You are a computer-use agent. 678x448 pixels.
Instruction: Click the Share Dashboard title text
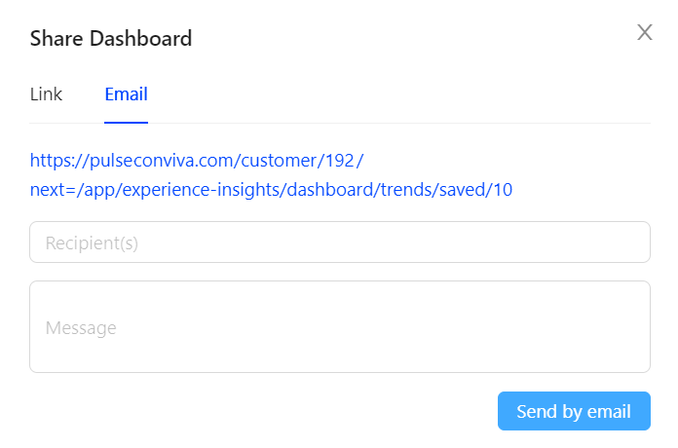pyautogui.click(x=111, y=39)
